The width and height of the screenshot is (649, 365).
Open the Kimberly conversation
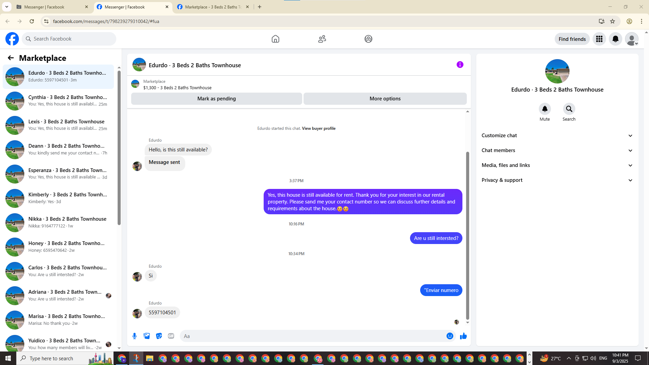(x=58, y=198)
